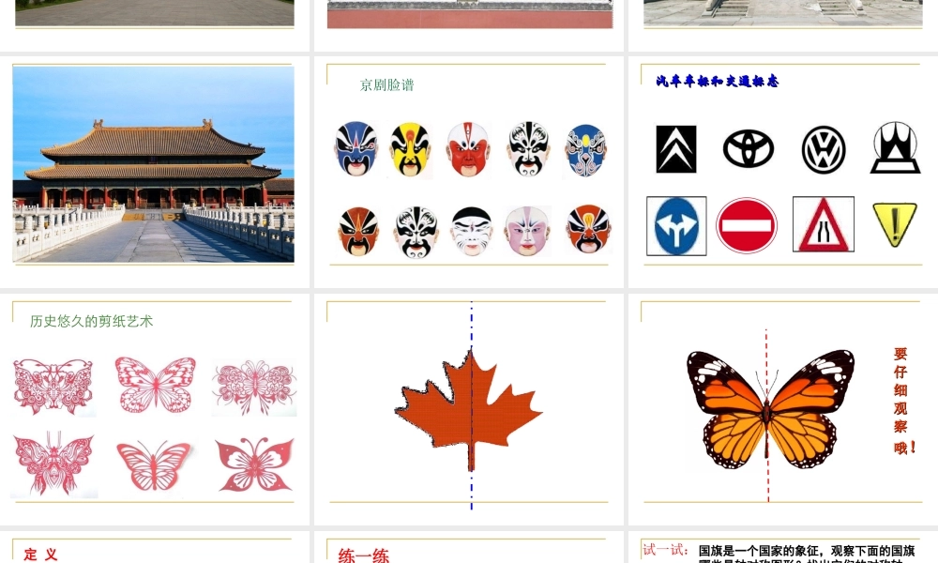Click the crown-shaped car logo beside Volkswagen
Viewport: 938px width, 563px height.
pos(895,147)
